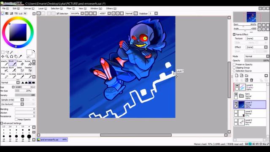Click zoom in plus button in navigator
This screenshot has width=270, height=152.
tap(264, 25)
